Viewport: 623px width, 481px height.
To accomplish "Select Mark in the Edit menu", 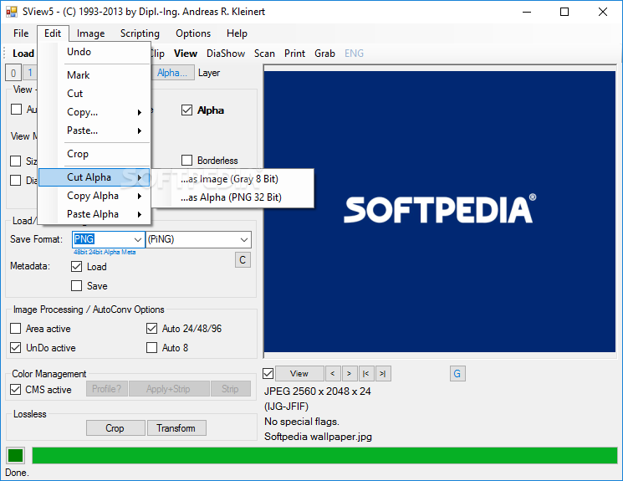I will (x=94, y=75).
